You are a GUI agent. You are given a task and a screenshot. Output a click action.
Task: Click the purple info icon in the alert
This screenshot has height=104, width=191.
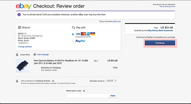pos(19,15)
